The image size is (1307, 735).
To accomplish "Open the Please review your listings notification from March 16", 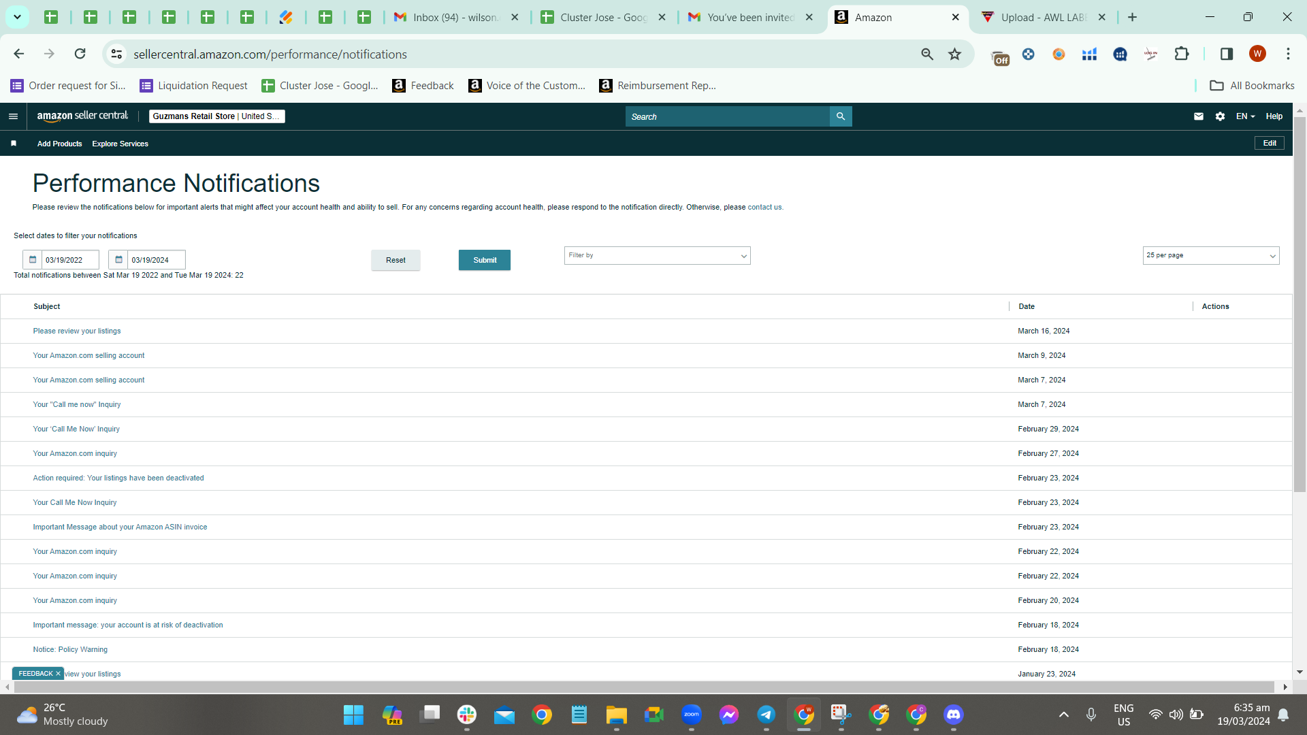I will pos(77,331).
